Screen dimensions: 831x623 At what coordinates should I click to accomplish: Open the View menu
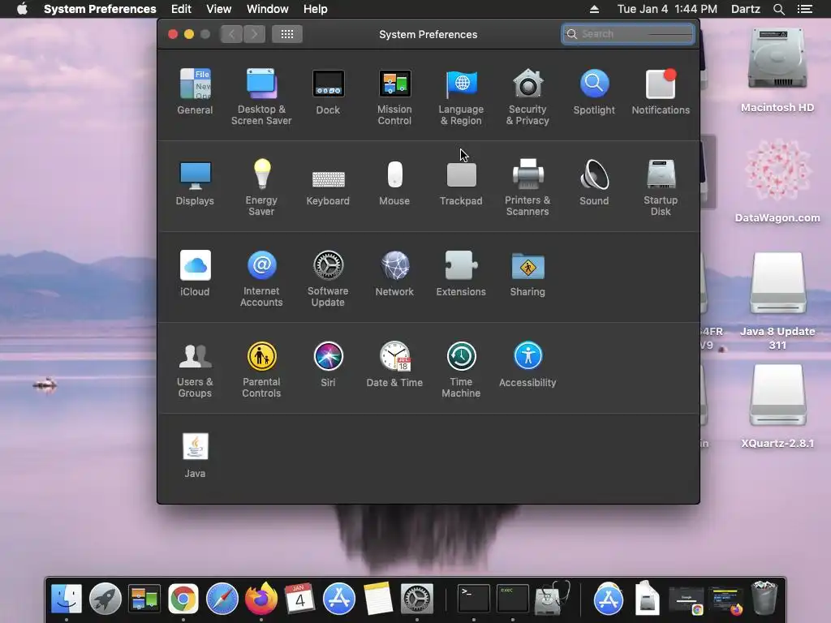219,9
